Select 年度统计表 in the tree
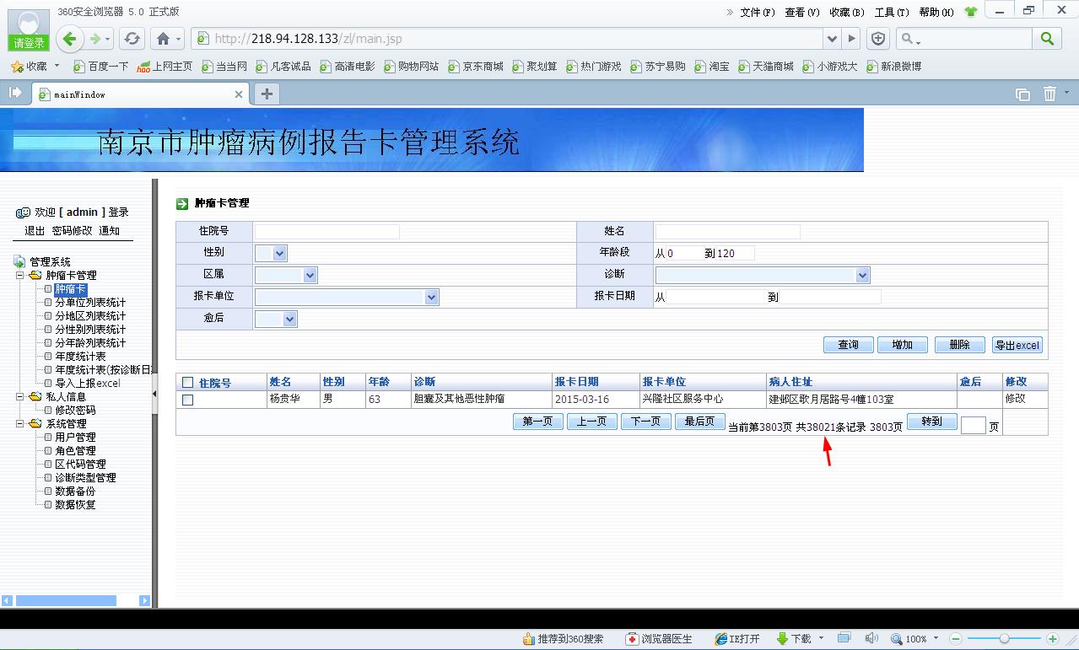1079x650 pixels. (x=81, y=356)
